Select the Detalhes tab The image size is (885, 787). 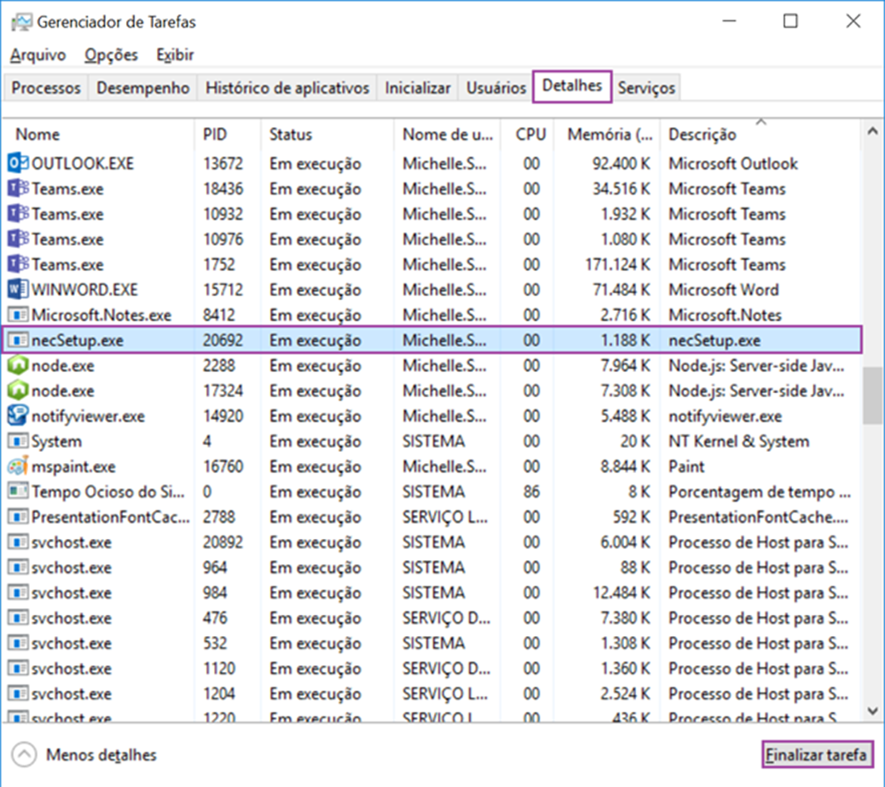point(572,86)
